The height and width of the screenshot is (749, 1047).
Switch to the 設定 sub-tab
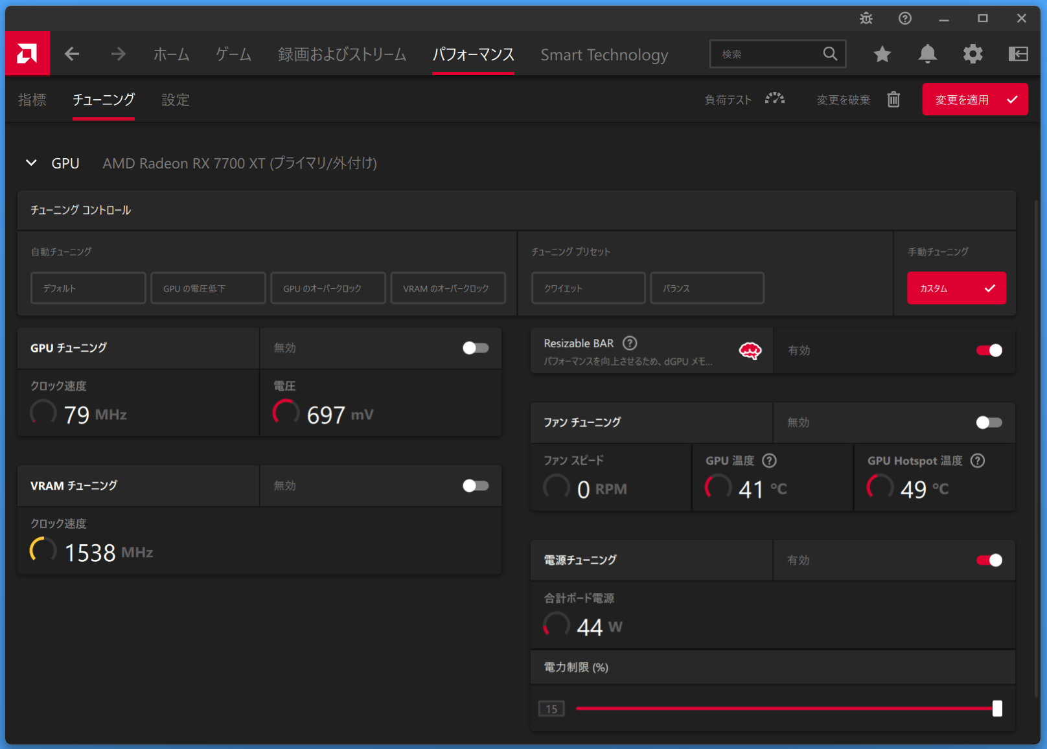pyautogui.click(x=176, y=100)
